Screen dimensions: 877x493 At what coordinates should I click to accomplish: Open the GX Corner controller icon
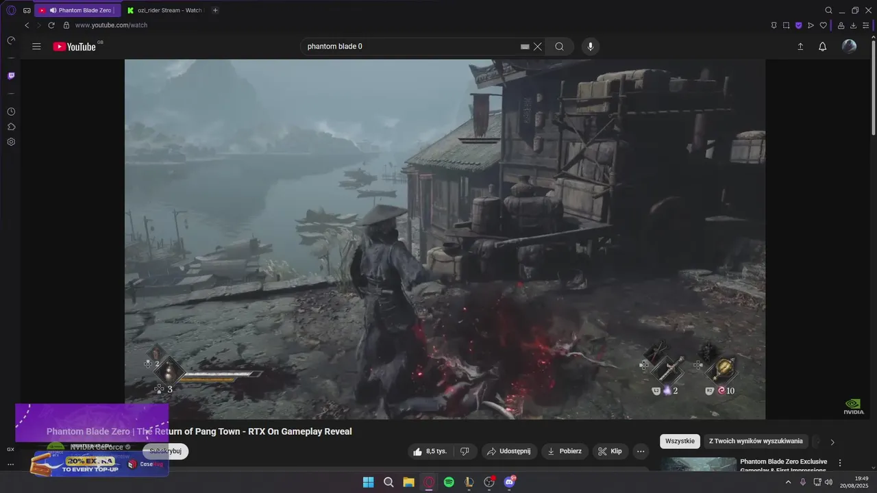(x=27, y=10)
